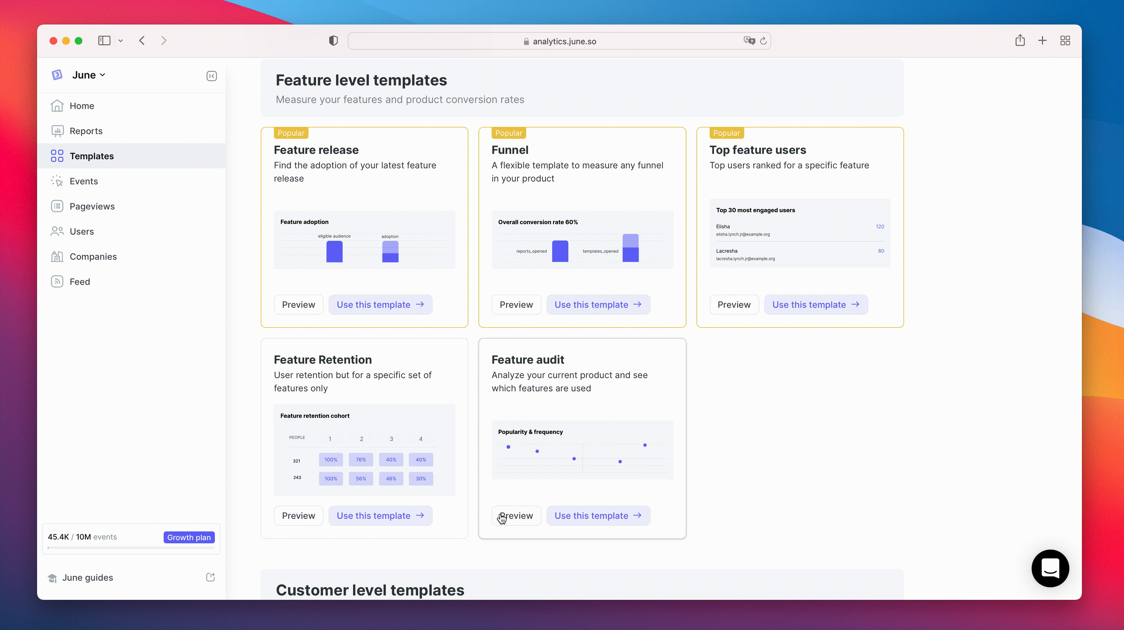1124x630 pixels.
Task: Collapse the sidebar with the collapse icon
Action: pyautogui.click(x=212, y=76)
